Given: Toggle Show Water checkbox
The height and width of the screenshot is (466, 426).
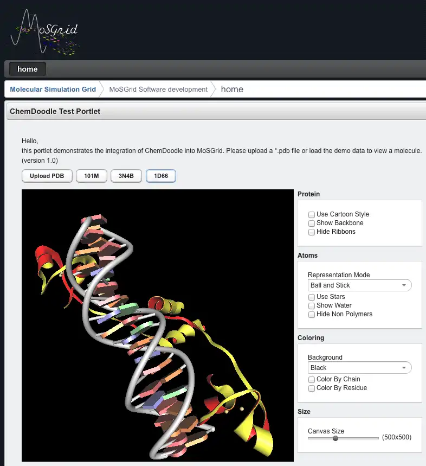Looking at the screenshot, I should tap(312, 305).
